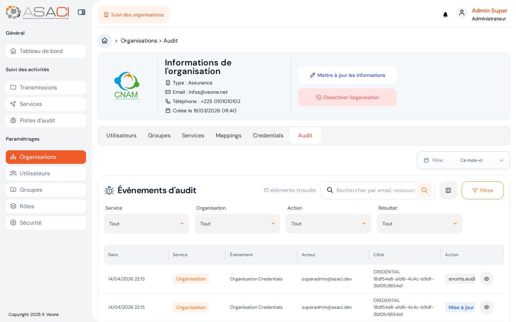The width and height of the screenshot is (516, 322).
Task: Open the Résultat dropdown
Action: pyautogui.click(x=419, y=223)
